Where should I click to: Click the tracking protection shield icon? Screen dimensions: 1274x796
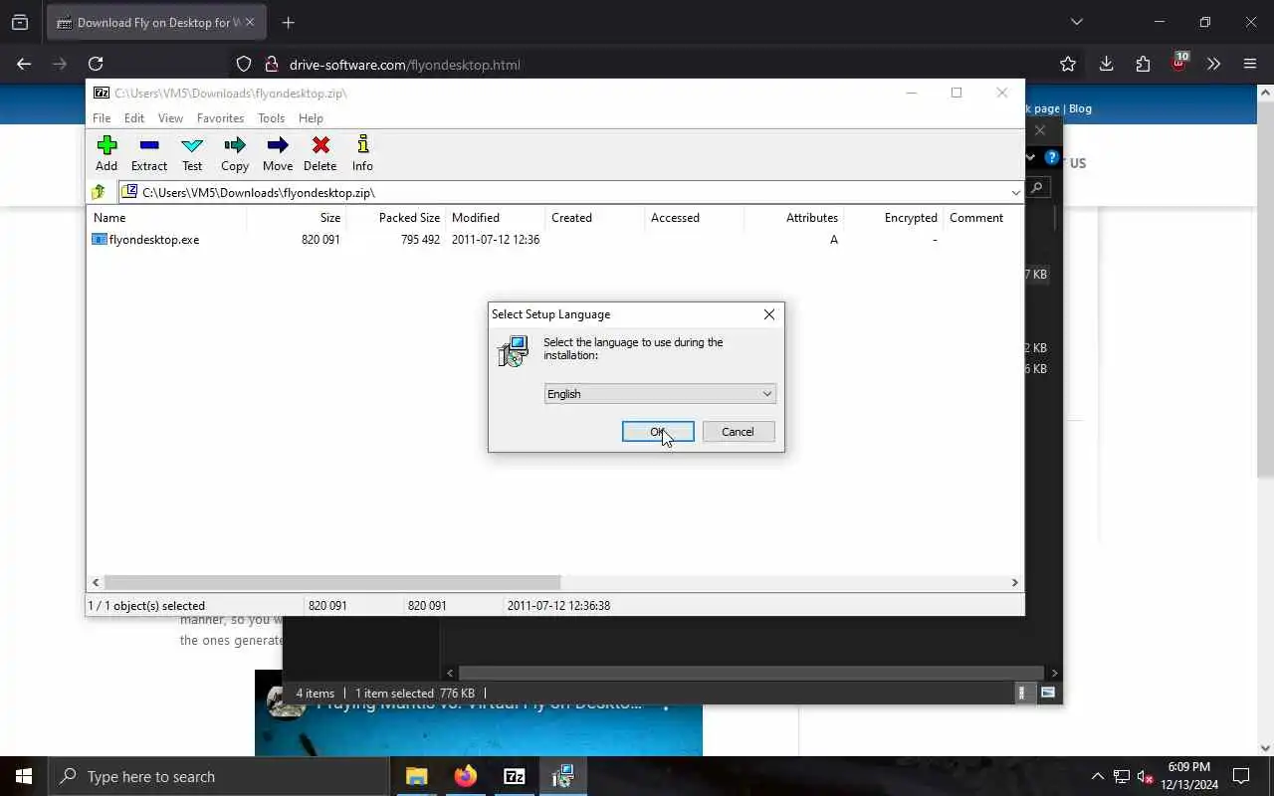(x=244, y=65)
